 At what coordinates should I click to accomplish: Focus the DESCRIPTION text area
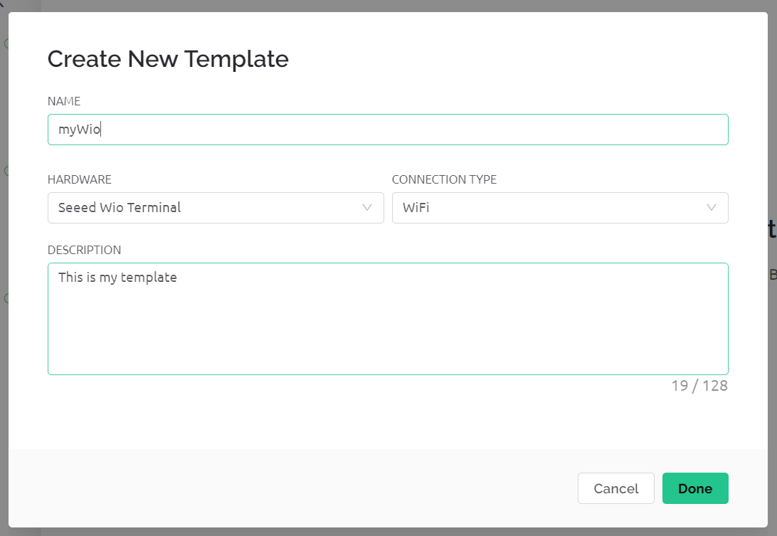[x=388, y=319]
